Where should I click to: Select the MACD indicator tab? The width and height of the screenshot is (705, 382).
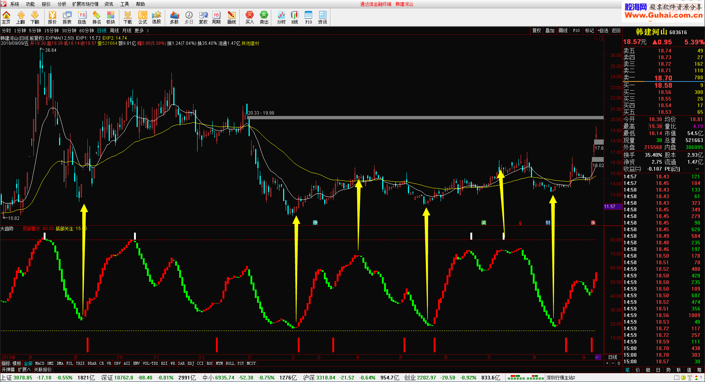pyautogui.click(x=39, y=363)
